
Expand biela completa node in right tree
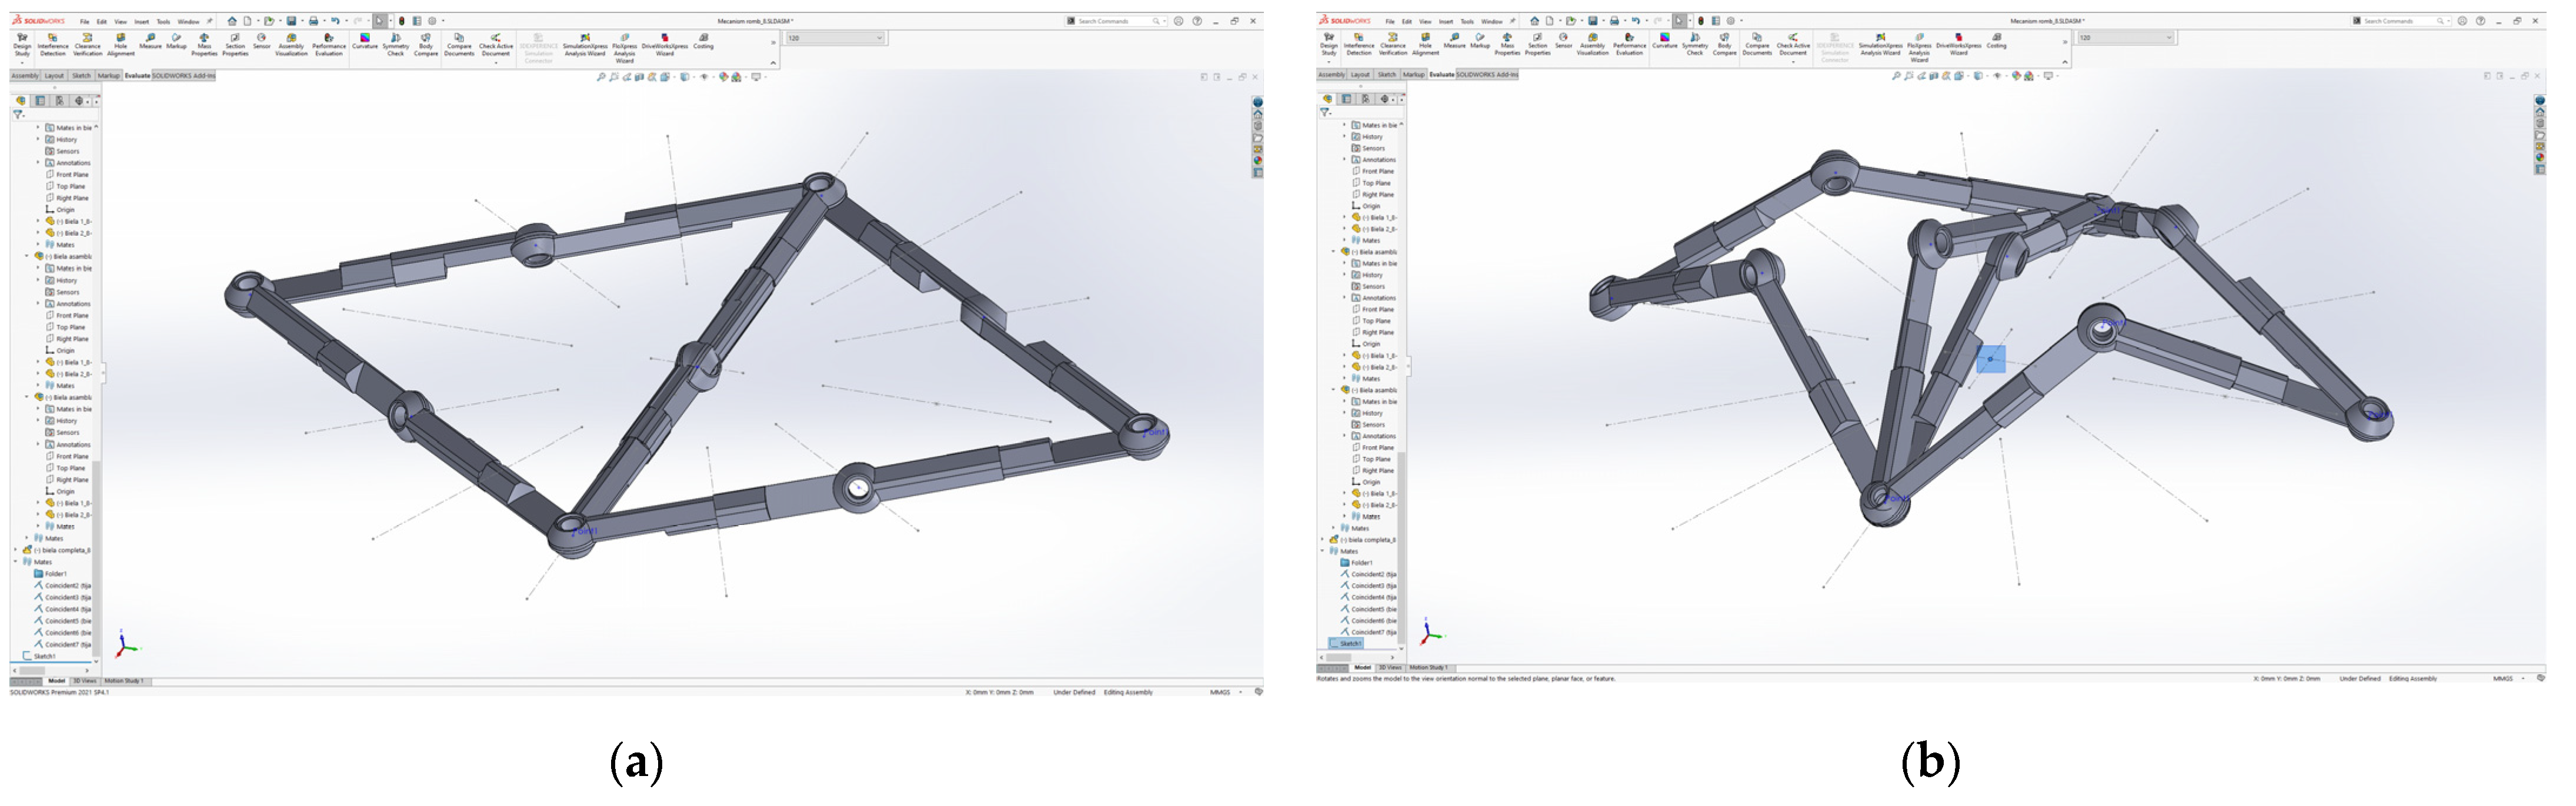click(x=1322, y=540)
